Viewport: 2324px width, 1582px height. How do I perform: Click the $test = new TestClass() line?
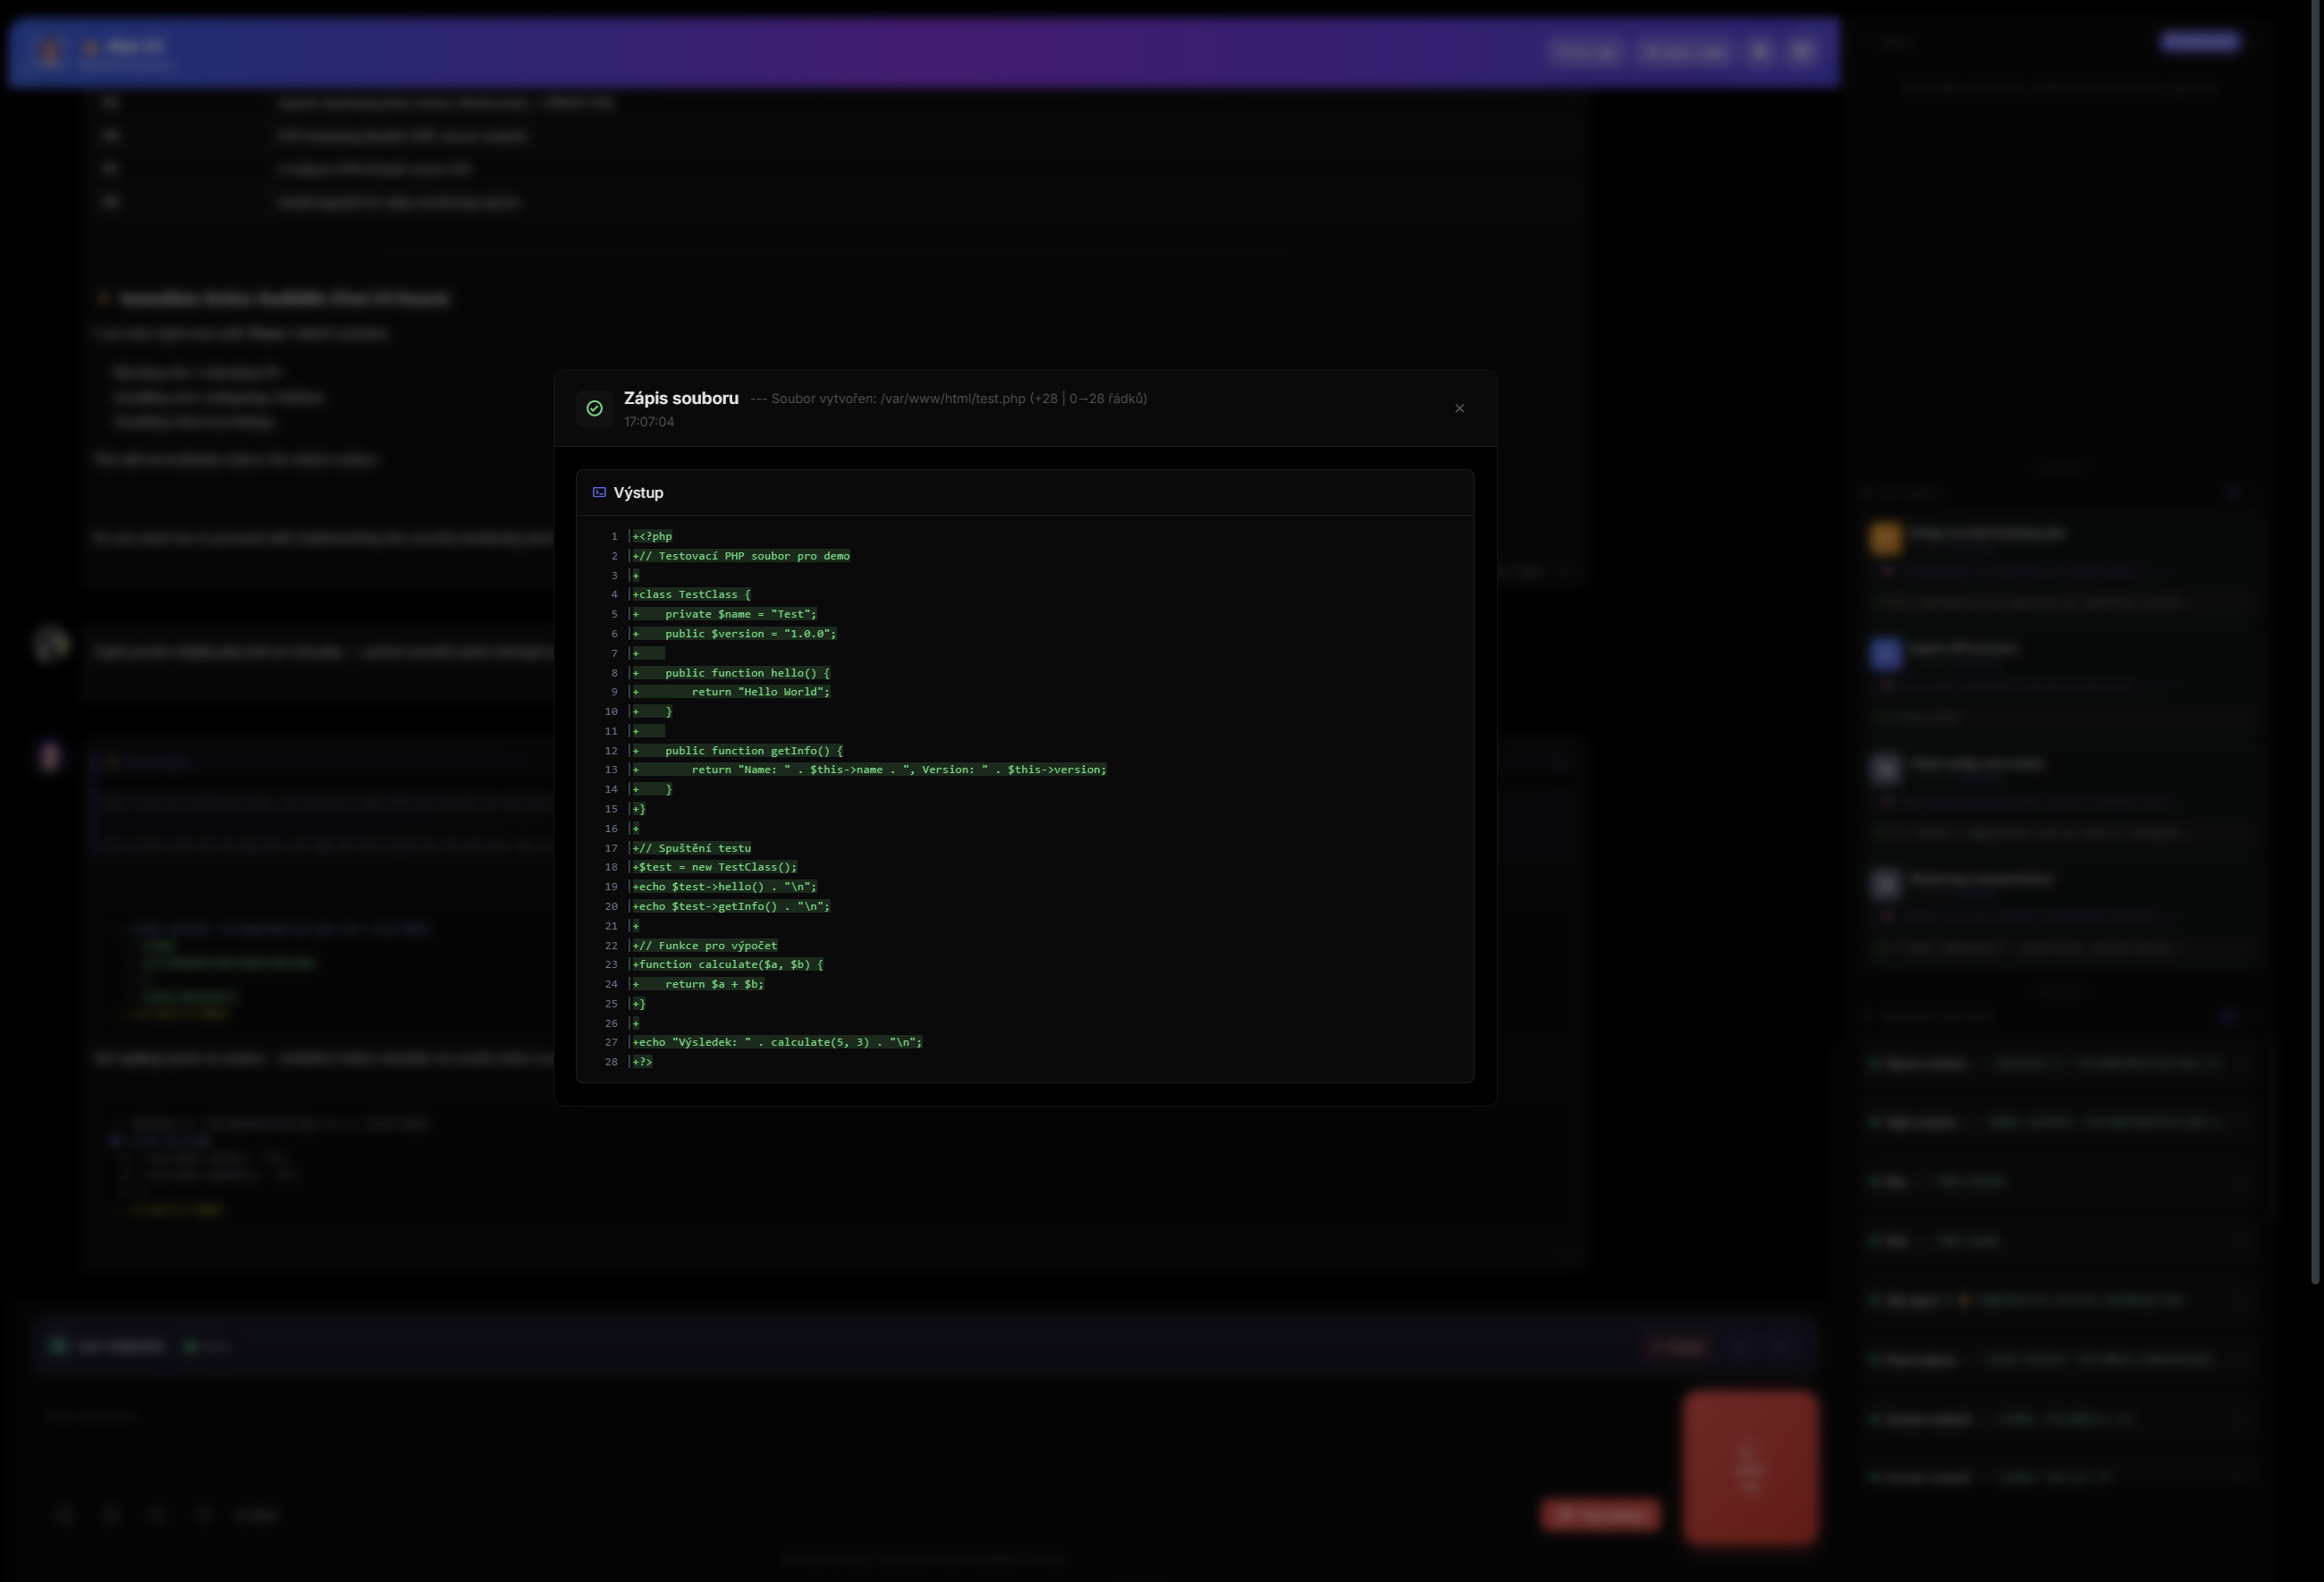point(715,866)
